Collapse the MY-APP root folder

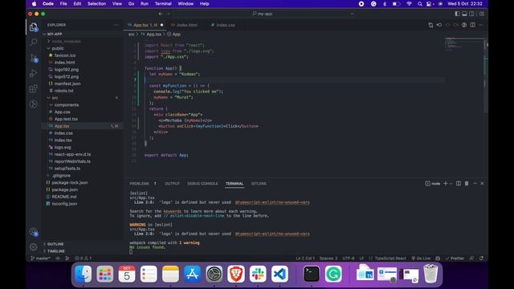coord(55,34)
